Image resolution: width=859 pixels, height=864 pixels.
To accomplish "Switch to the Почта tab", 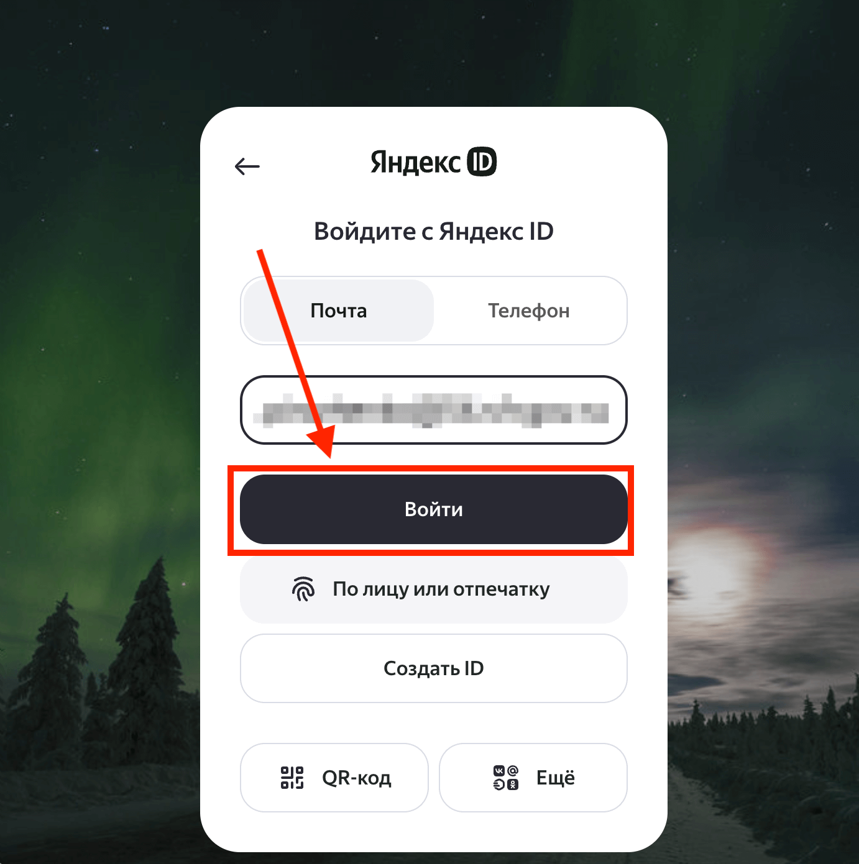I will [x=338, y=311].
